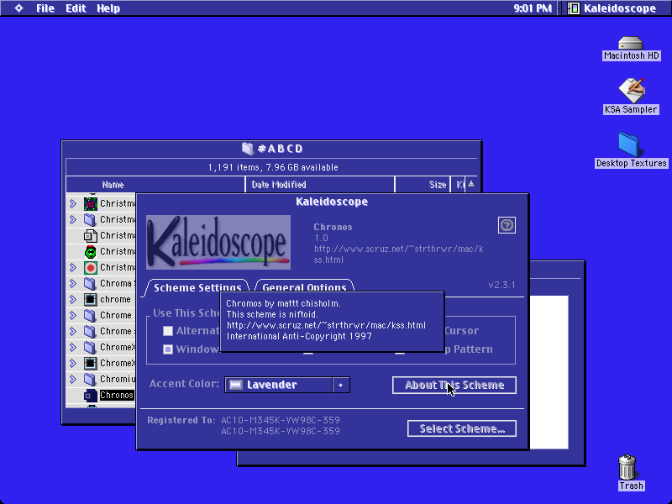Select the Chroma folder icon
This screenshot has width=672, height=504.
(91, 284)
